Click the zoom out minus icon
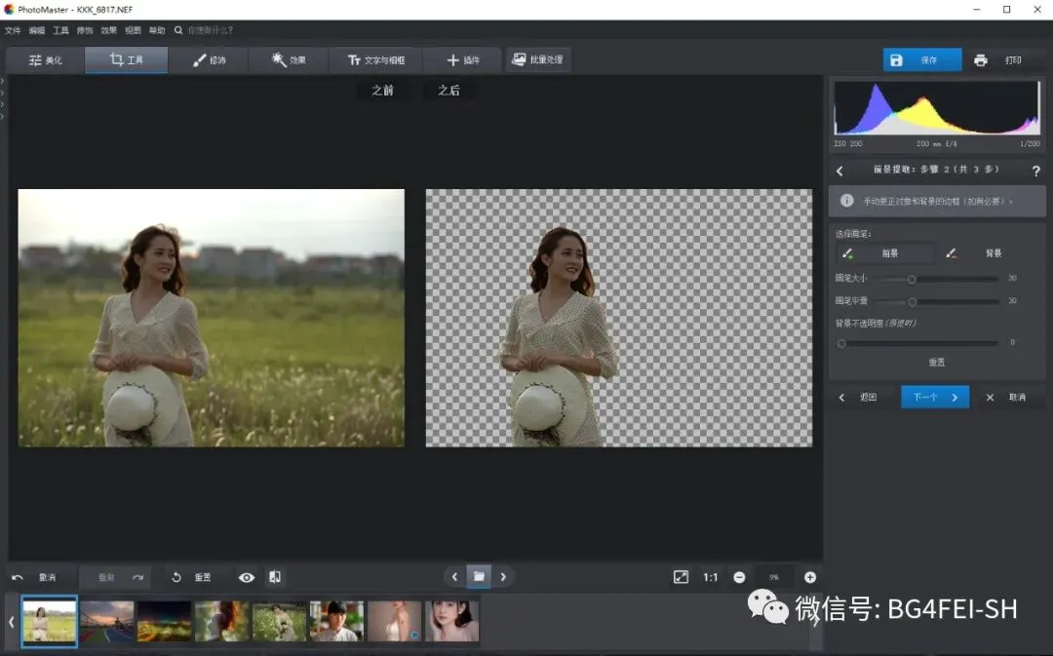1053x656 pixels. pyautogui.click(x=739, y=577)
